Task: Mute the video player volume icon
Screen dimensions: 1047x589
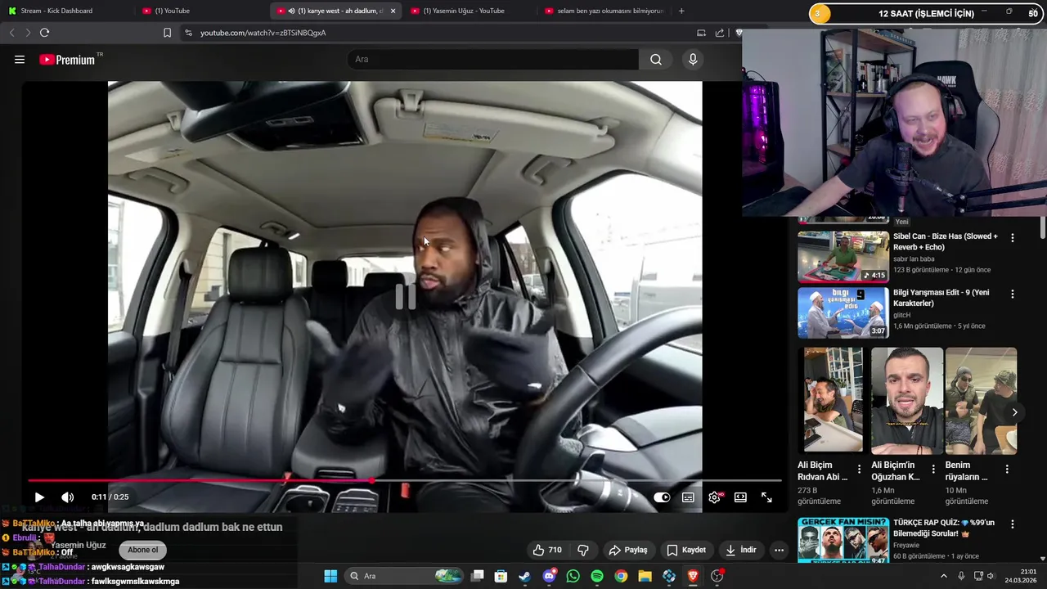Action: pos(68,497)
